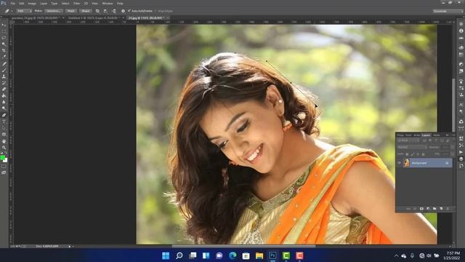The image size is (465, 262).
Task: Click the path arrangement icon in options bar
Action: click(x=114, y=11)
